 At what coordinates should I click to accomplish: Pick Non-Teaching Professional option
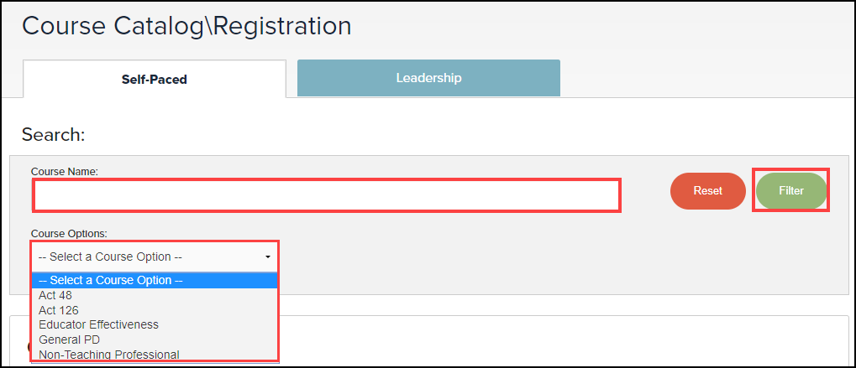[x=109, y=355]
